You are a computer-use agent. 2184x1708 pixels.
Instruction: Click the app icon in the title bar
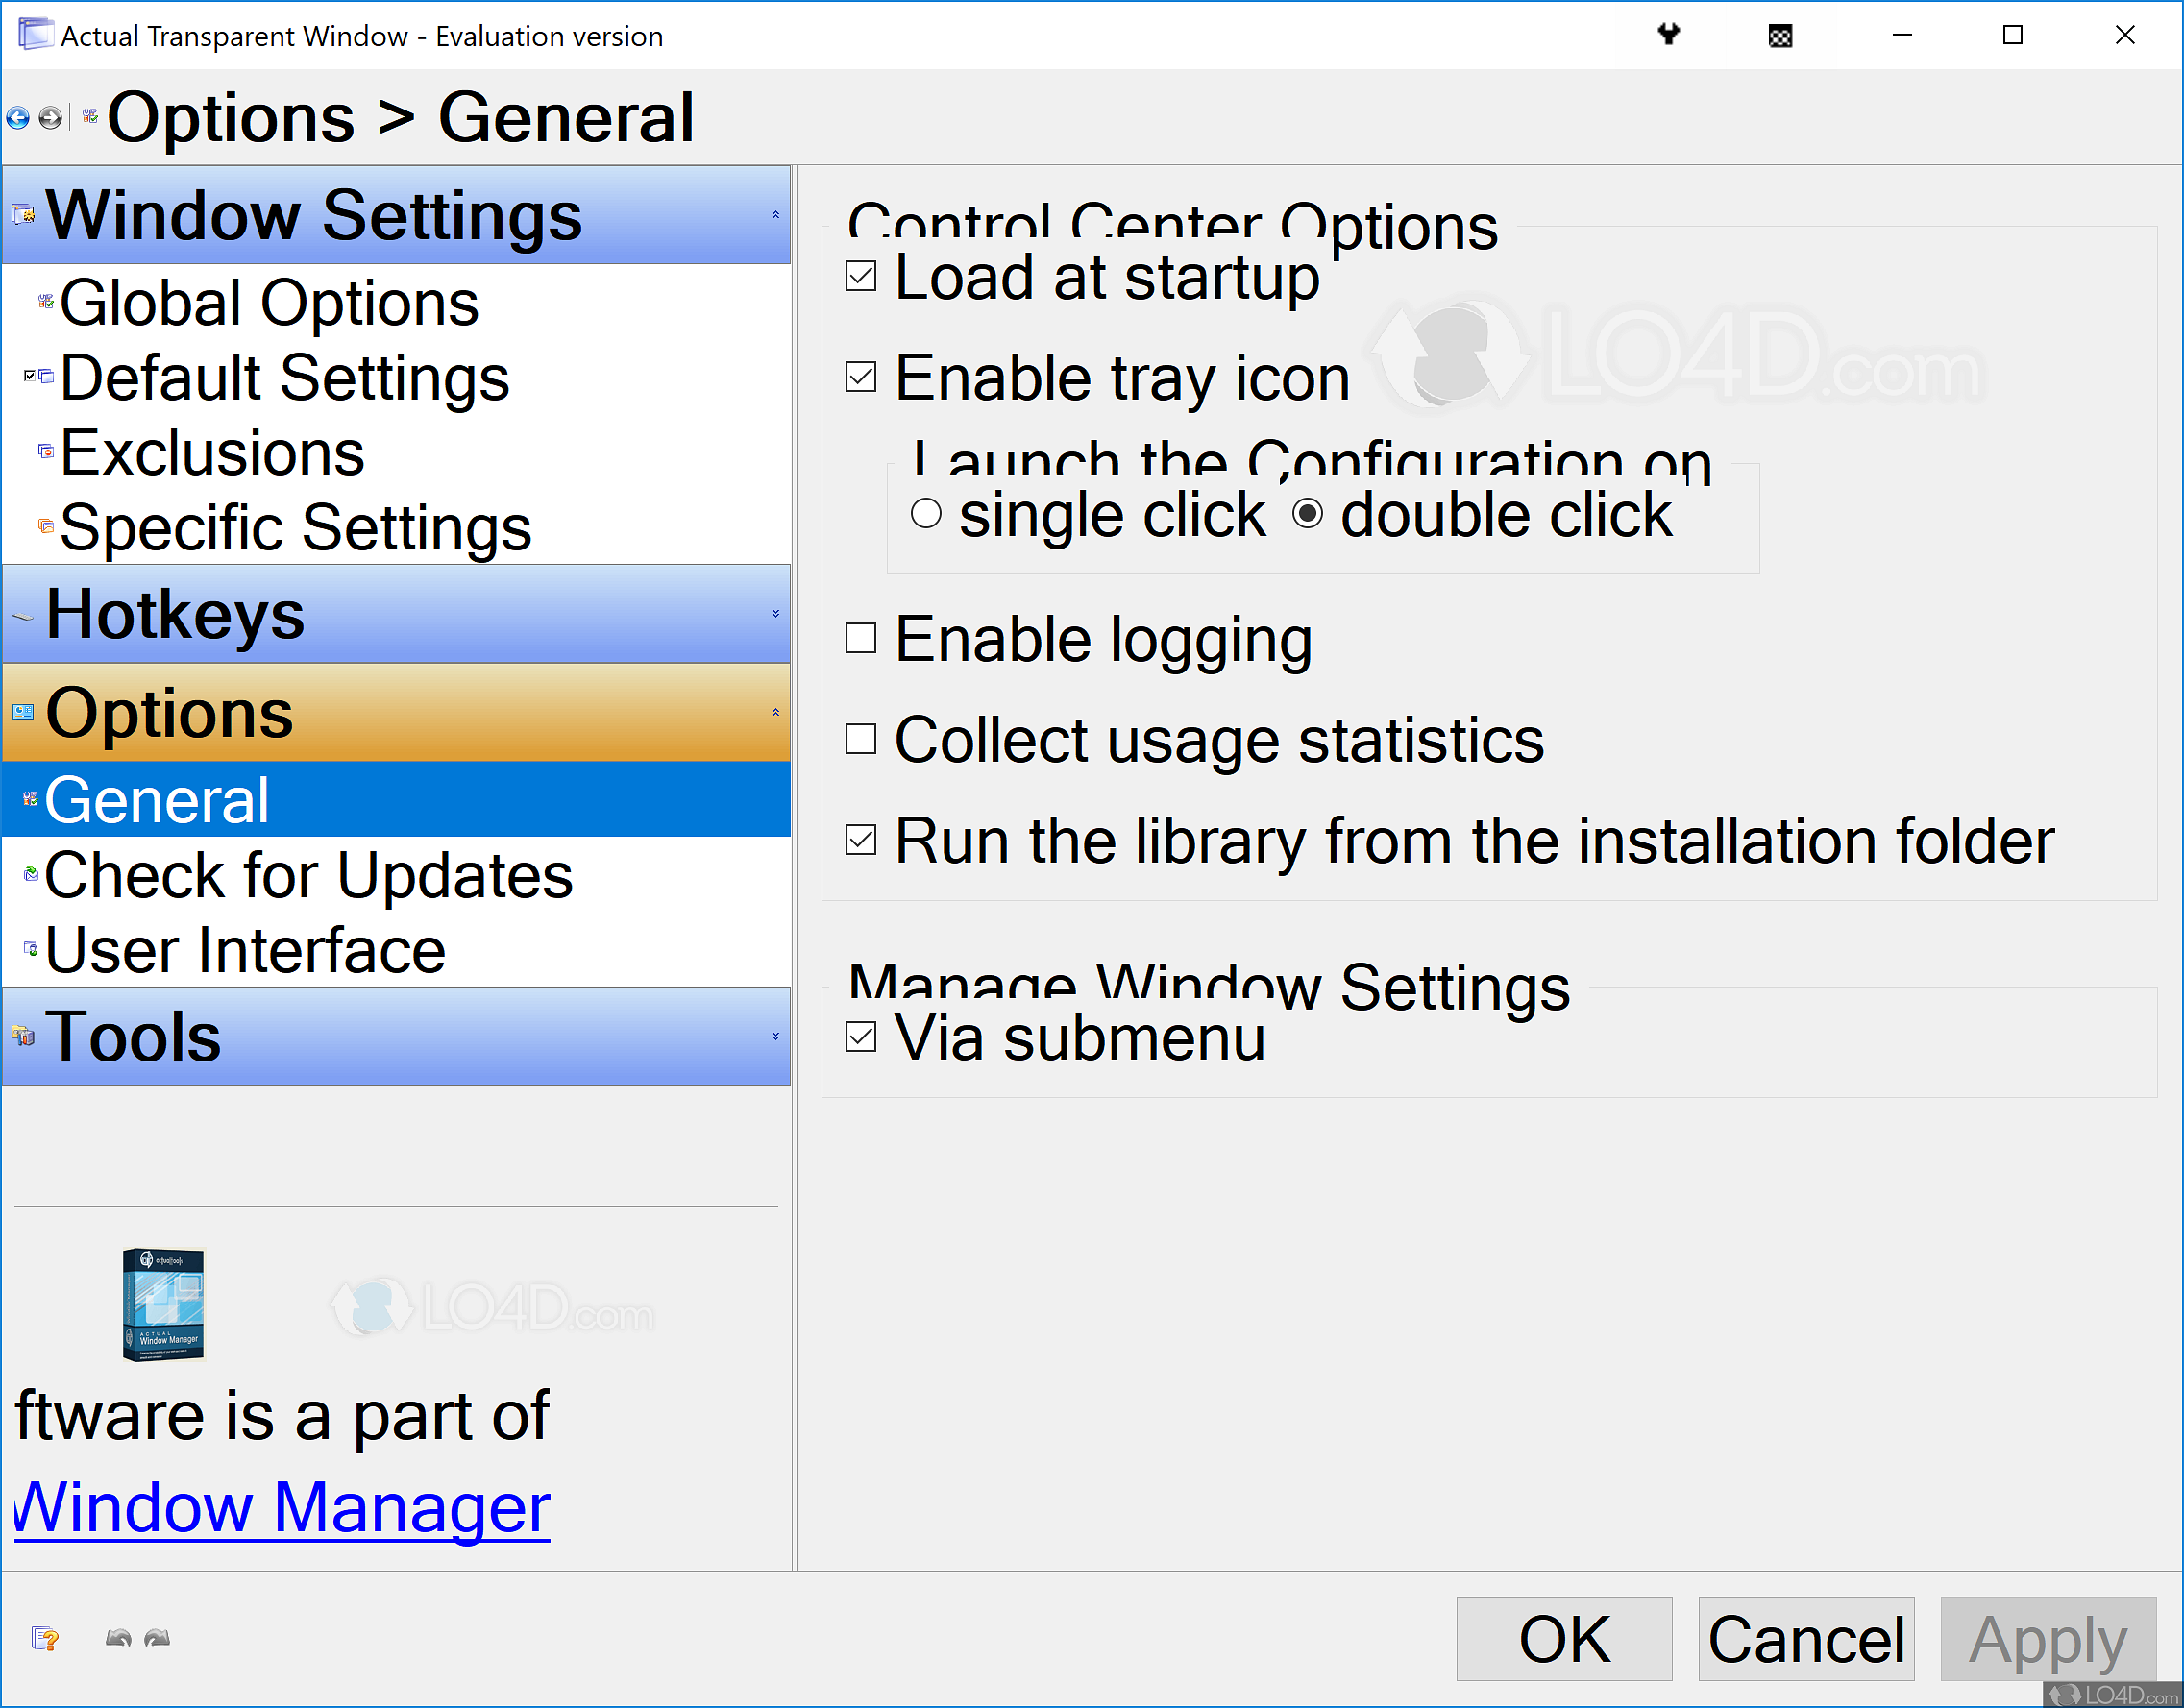(36, 35)
